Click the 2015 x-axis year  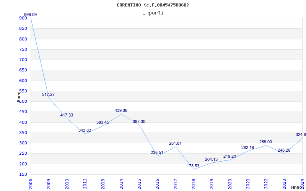(139, 184)
